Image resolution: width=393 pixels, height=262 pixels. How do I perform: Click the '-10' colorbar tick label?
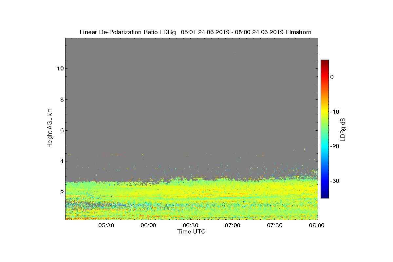[334, 112]
